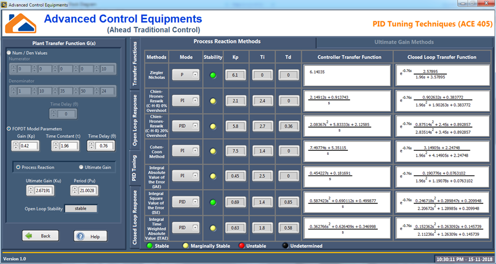This screenshot has width=496, height=264.
Task: Click IAE row Kp value 0.45
Action: pos(235,176)
